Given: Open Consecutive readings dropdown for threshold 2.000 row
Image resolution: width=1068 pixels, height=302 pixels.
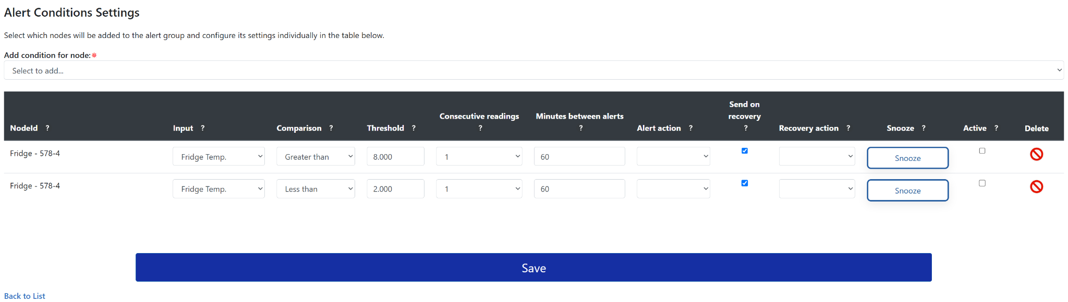Looking at the screenshot, I should coord(479,188).
